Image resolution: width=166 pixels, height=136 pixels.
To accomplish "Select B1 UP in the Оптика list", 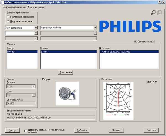I will (x=69, y=52).
